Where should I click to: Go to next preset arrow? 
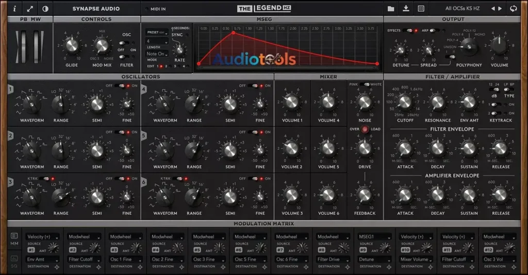500,9
